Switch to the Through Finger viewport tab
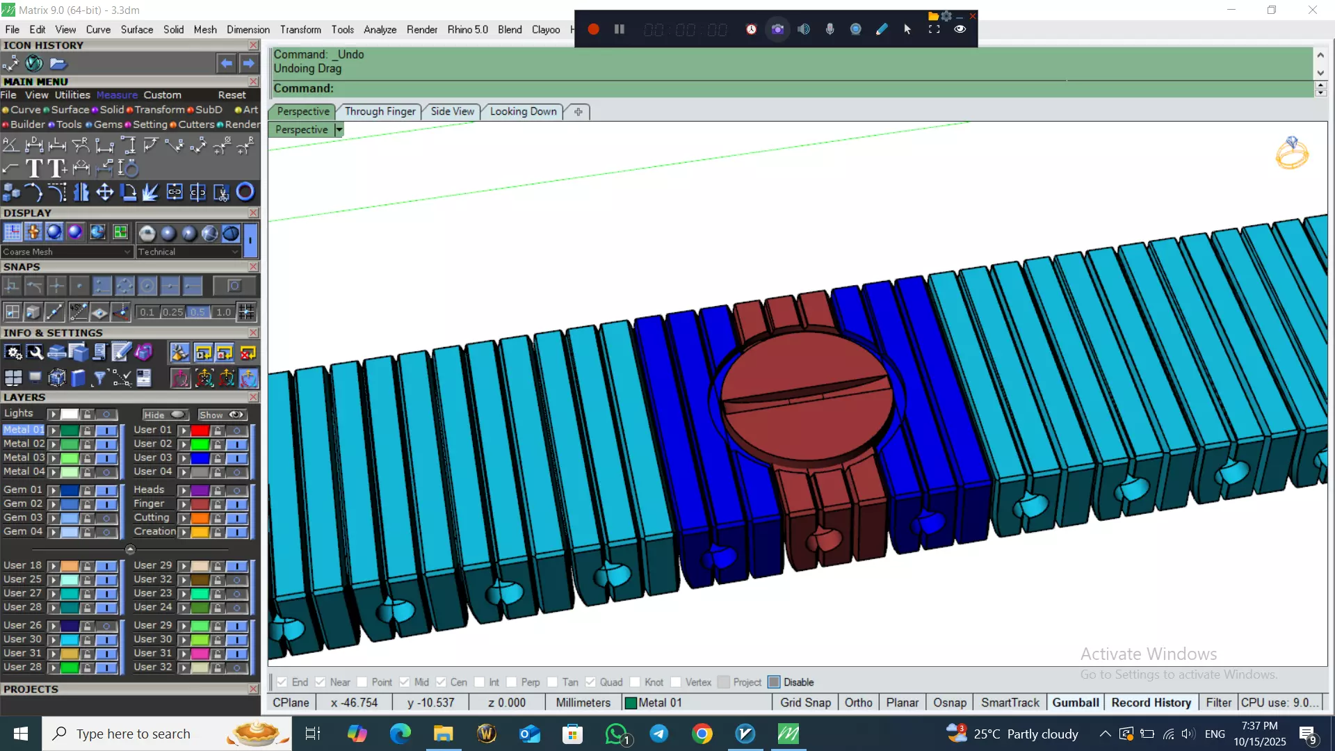The image size is (1335, 751). (x=380, y=111)
